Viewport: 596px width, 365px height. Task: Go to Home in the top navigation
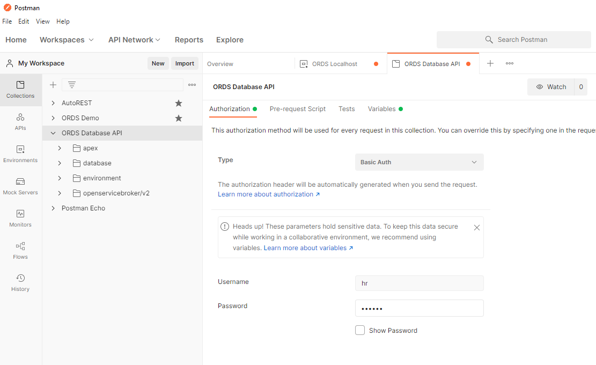coord(16,40)
